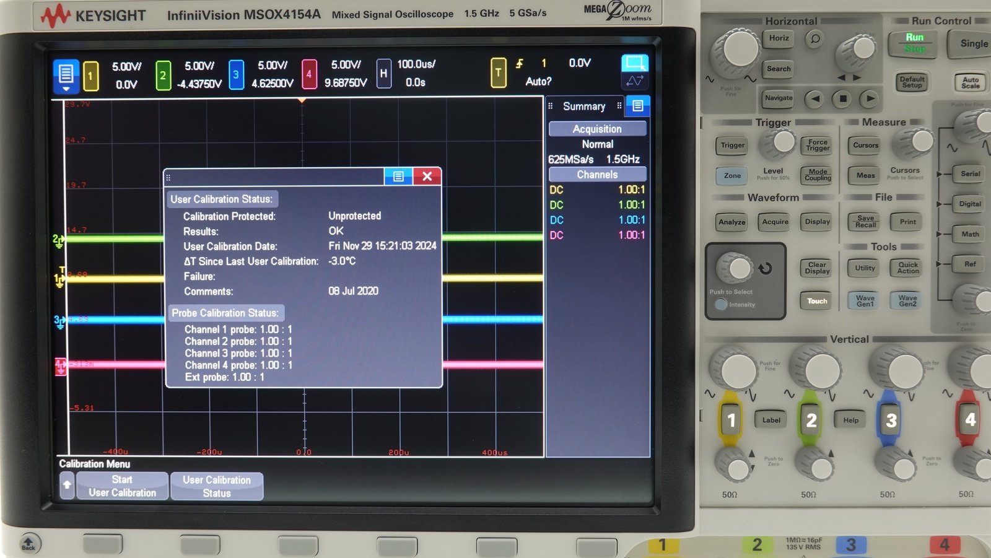This screenshot has height=558, width=991.
Task: Open the trigger T settings icon
Action: 498,73
